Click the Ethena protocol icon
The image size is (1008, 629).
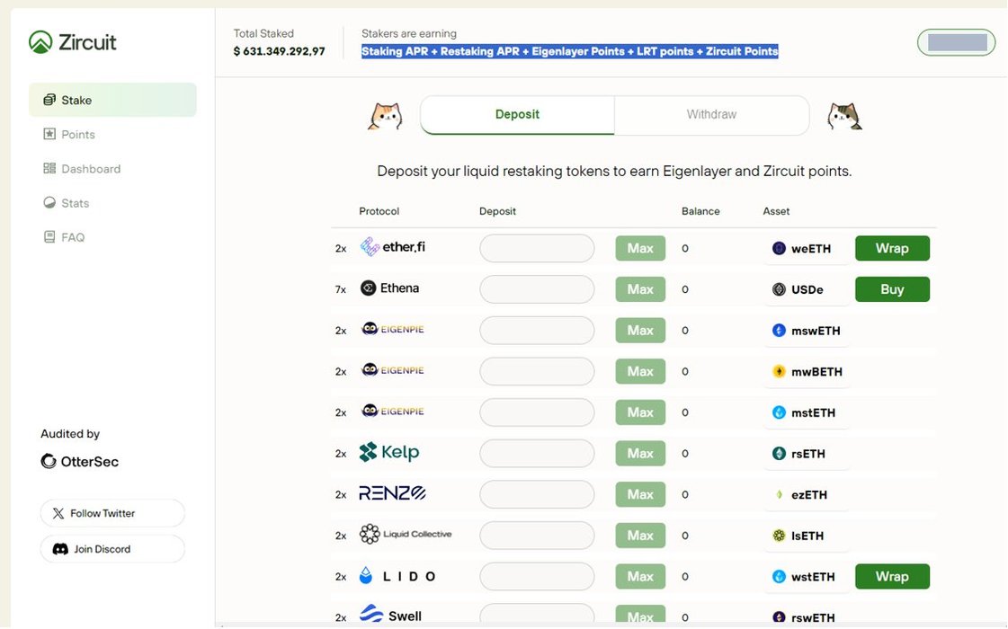[368, 288]
